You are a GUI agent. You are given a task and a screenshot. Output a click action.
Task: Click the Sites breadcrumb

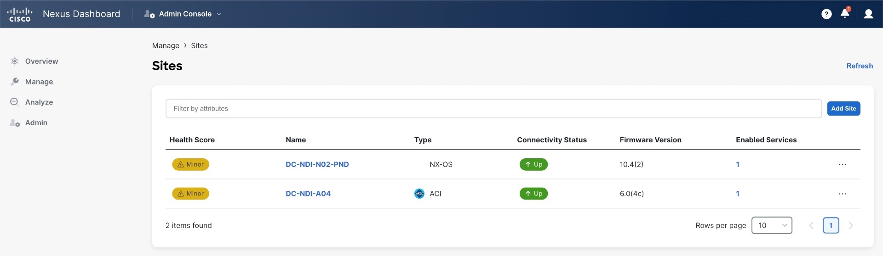(199, 45)
